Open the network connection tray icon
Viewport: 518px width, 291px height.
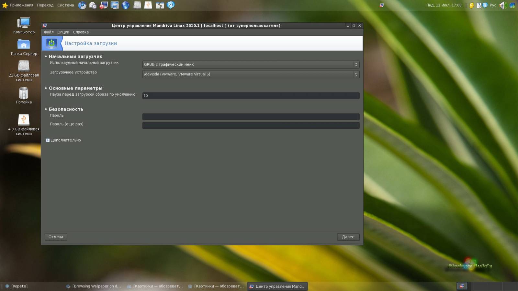coord(512,5)
